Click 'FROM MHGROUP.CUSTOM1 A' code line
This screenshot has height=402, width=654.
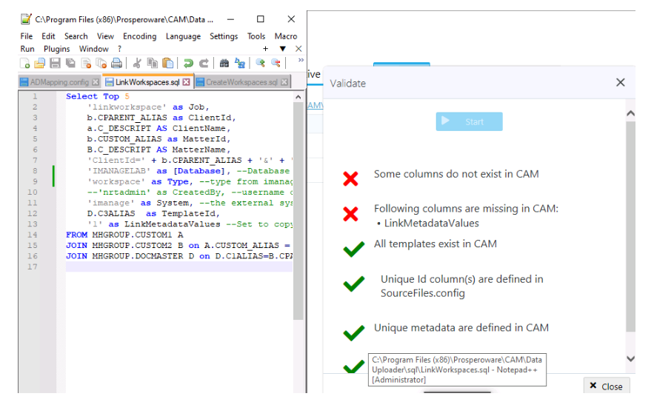tap(124, 235)
